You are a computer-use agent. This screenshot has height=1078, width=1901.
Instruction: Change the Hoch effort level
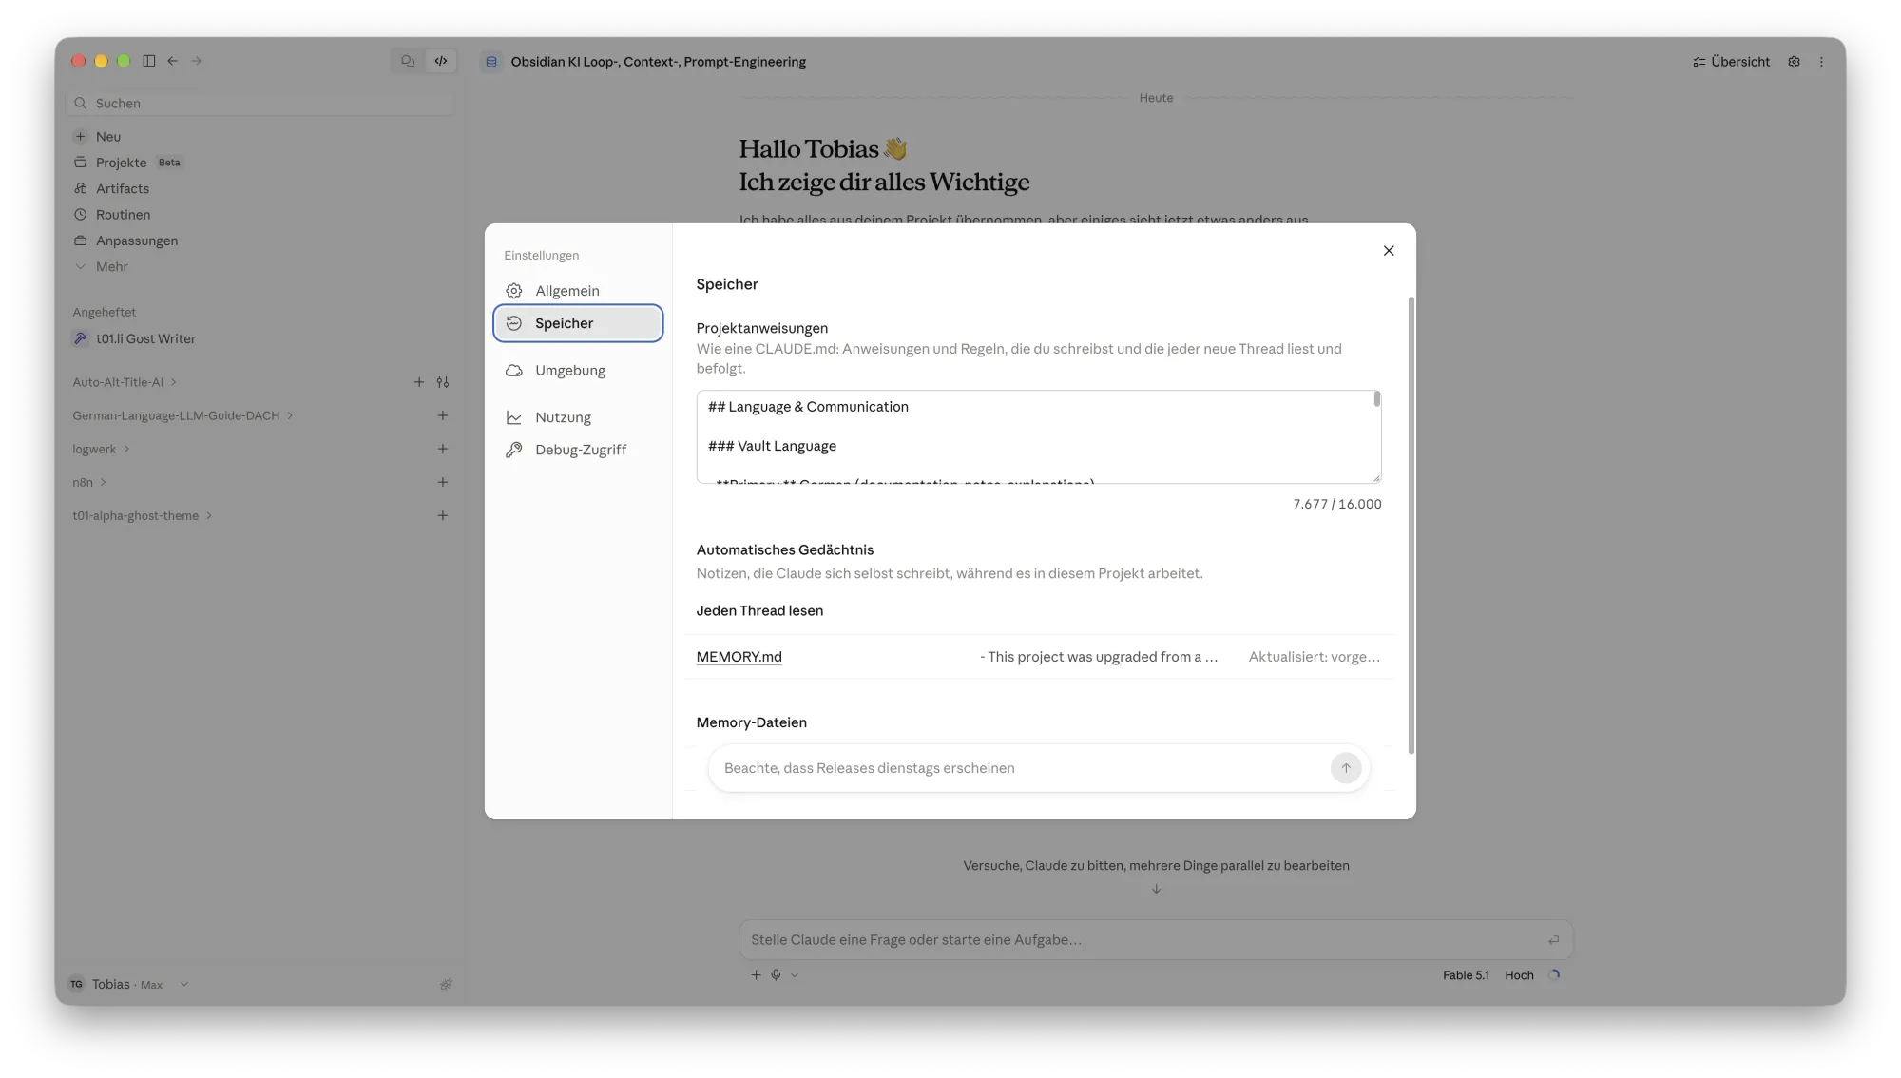[x=1519, y=975]
